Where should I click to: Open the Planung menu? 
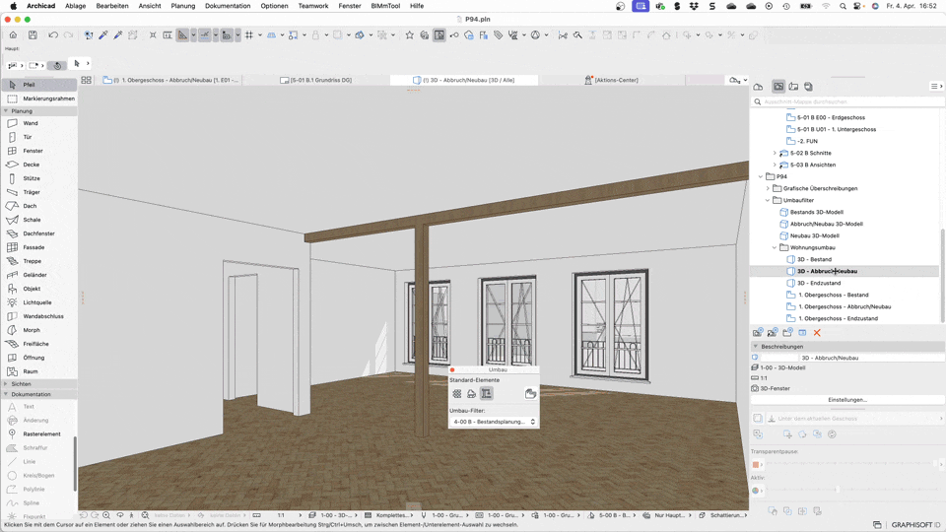pos(183,6)
